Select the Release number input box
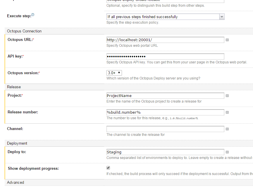The image size is (253, 187). [165, 112]
